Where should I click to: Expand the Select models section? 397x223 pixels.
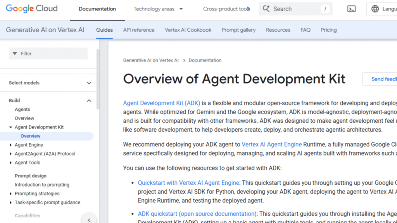(x=89, y=83)
